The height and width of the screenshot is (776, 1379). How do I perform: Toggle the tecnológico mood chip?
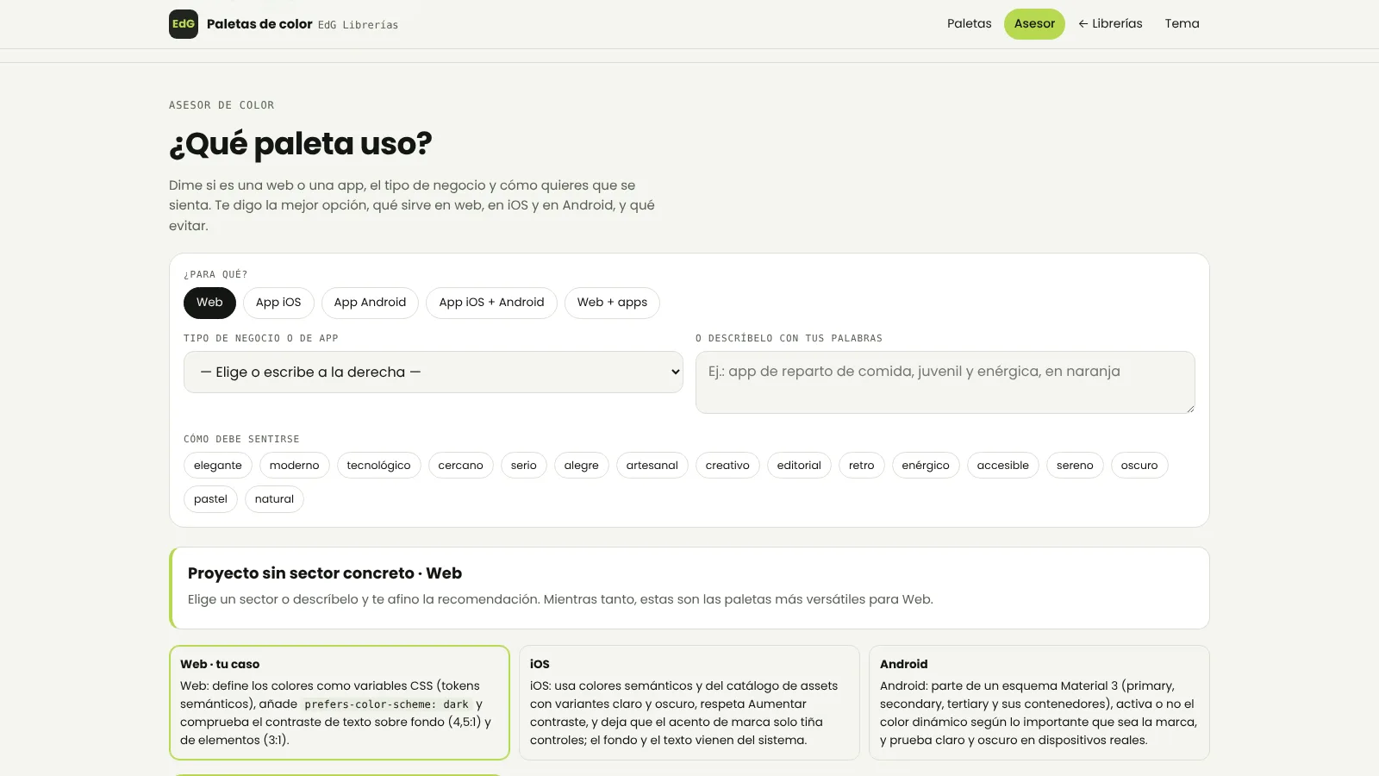[x=378, y=466]
